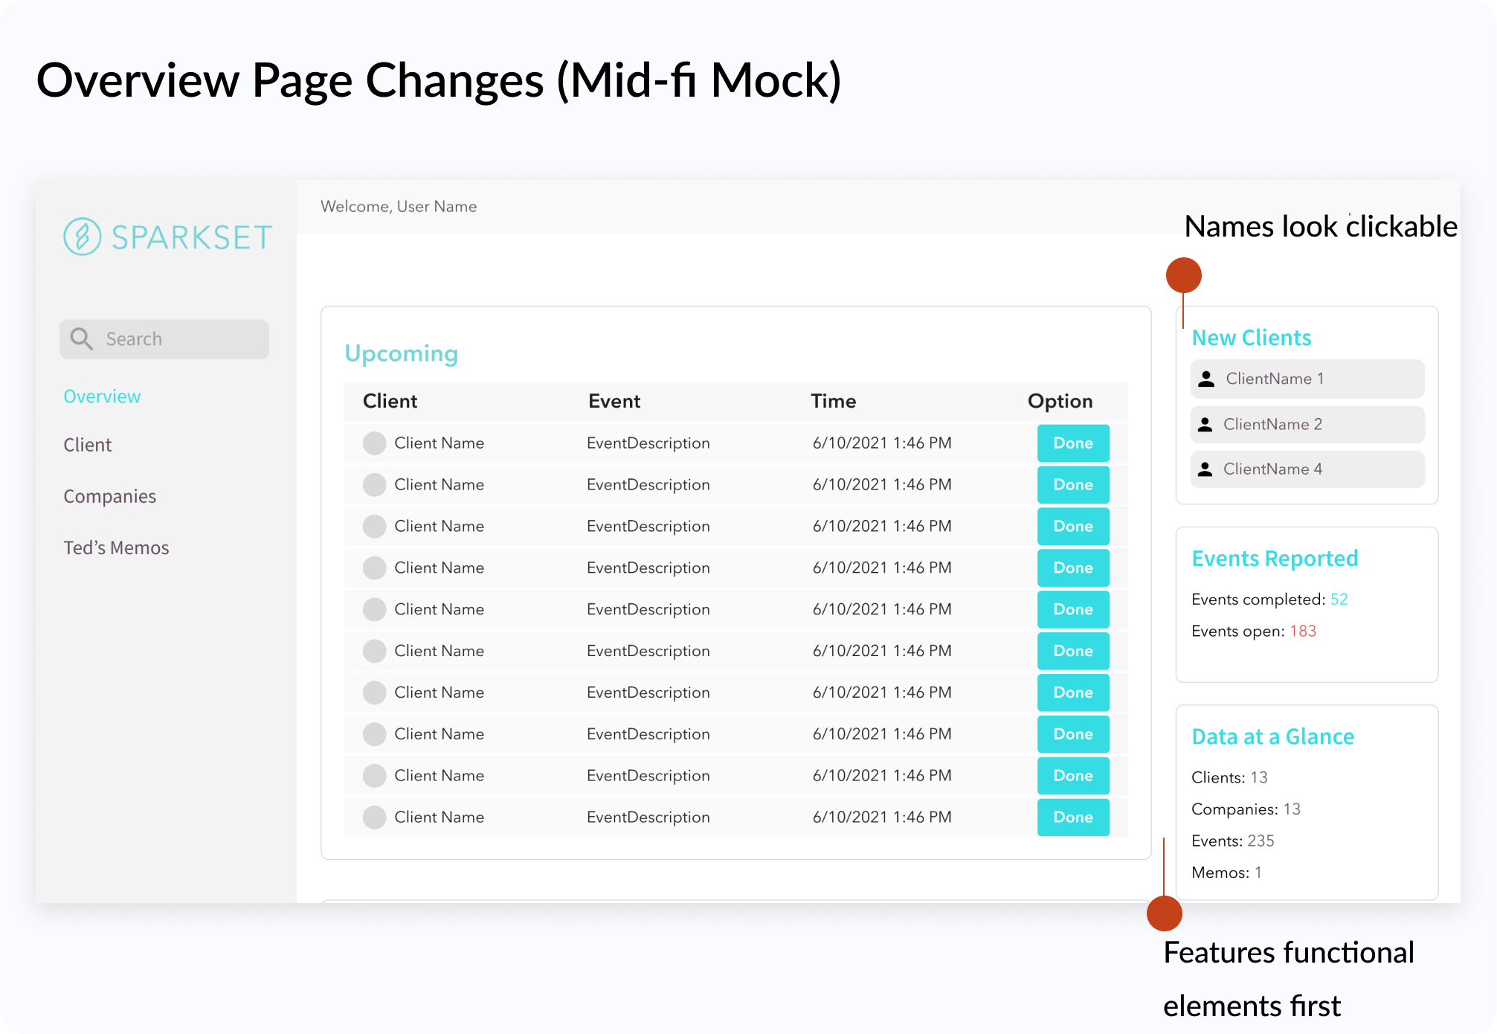1497x1034 pixels.
Task: Click the Search input field
Action: coord(178,339)
